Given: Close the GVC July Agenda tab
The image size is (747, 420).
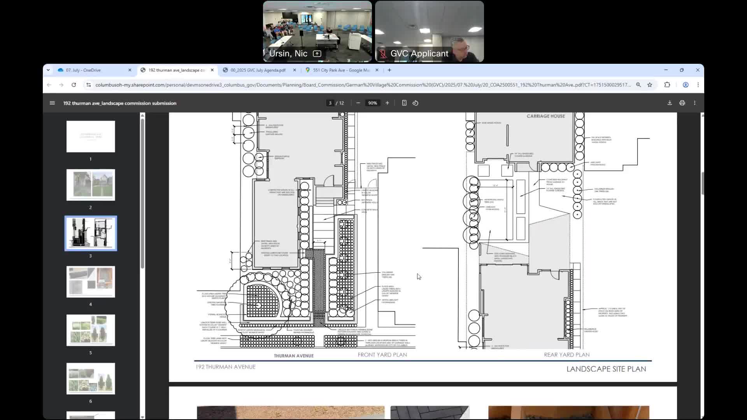Looking at the screenshot, I should point(295,70).
